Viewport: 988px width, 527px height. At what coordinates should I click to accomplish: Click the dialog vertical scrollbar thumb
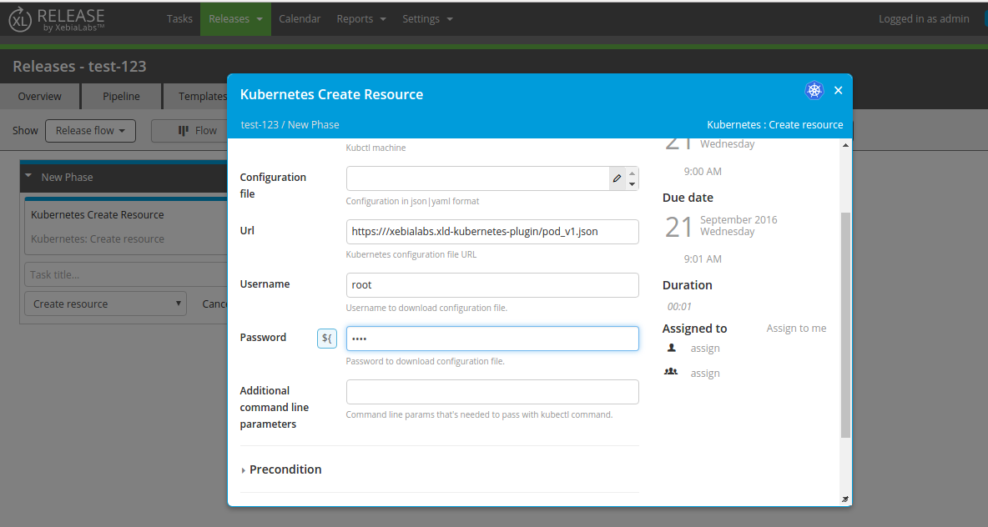845,325
